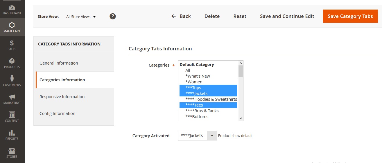Switch to Responsive Information tab
Screen dimensions: 382x163
click(62, 97)
